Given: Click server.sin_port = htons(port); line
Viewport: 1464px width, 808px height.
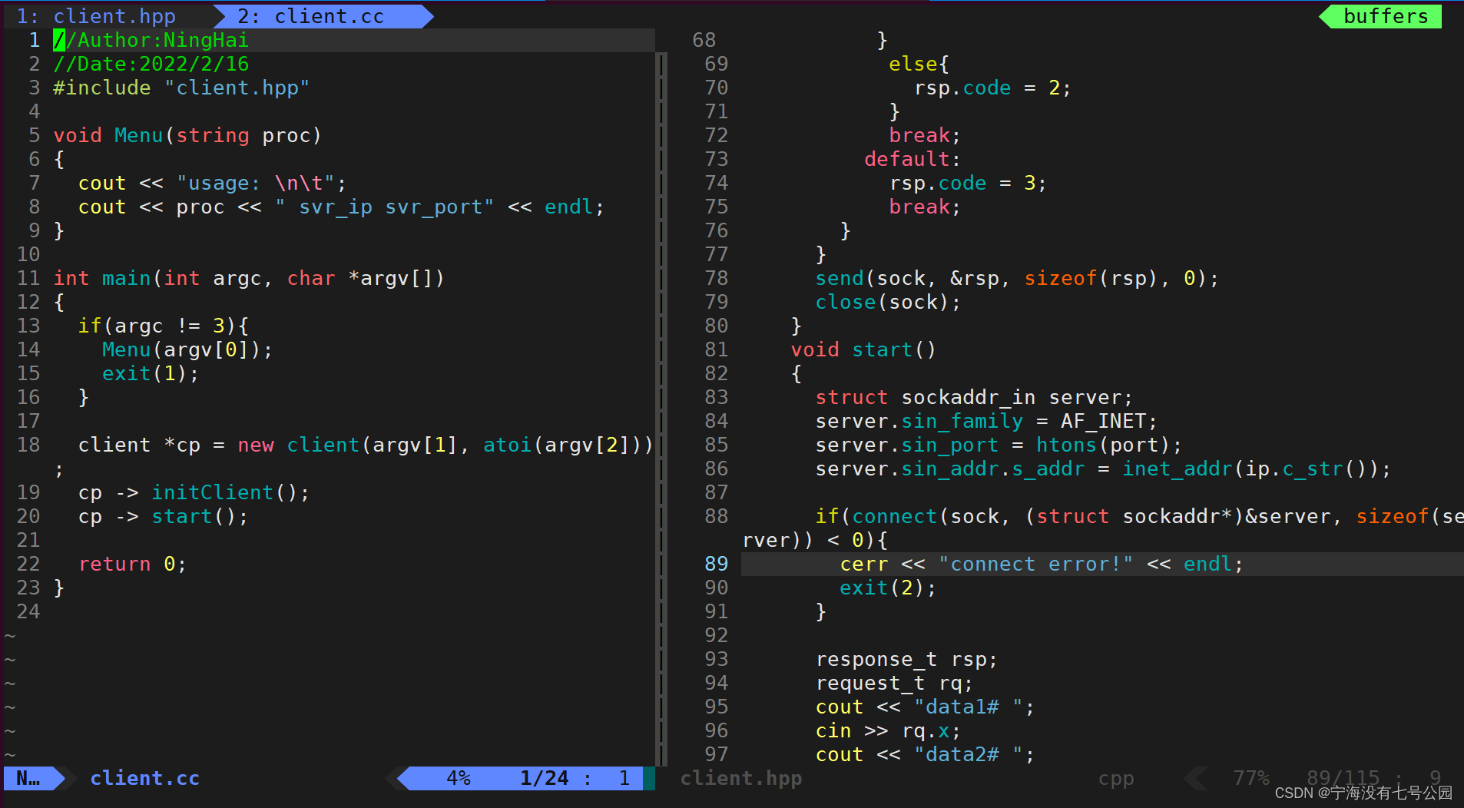Looking at the screenshot, I should click(x=999, y=445).
